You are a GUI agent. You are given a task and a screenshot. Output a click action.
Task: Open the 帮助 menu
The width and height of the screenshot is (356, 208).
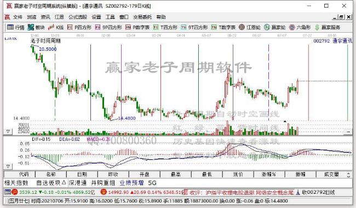(160, 17)
